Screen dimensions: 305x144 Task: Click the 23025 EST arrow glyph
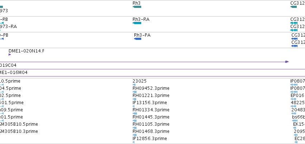(x=134, y=85)
